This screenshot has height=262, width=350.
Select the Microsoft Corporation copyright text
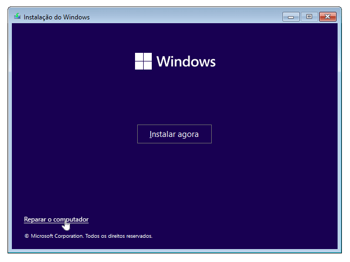click(x=89, y=236)
